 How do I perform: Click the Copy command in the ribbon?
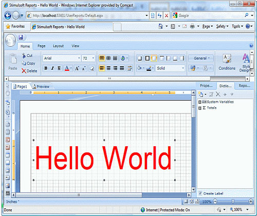tap(28, 63)
